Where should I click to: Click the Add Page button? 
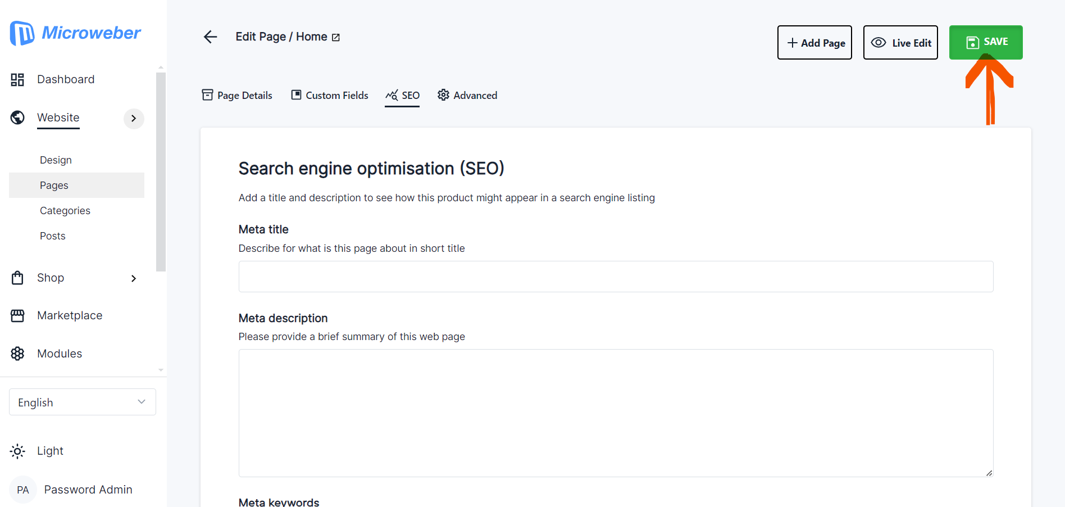point(814,43)
